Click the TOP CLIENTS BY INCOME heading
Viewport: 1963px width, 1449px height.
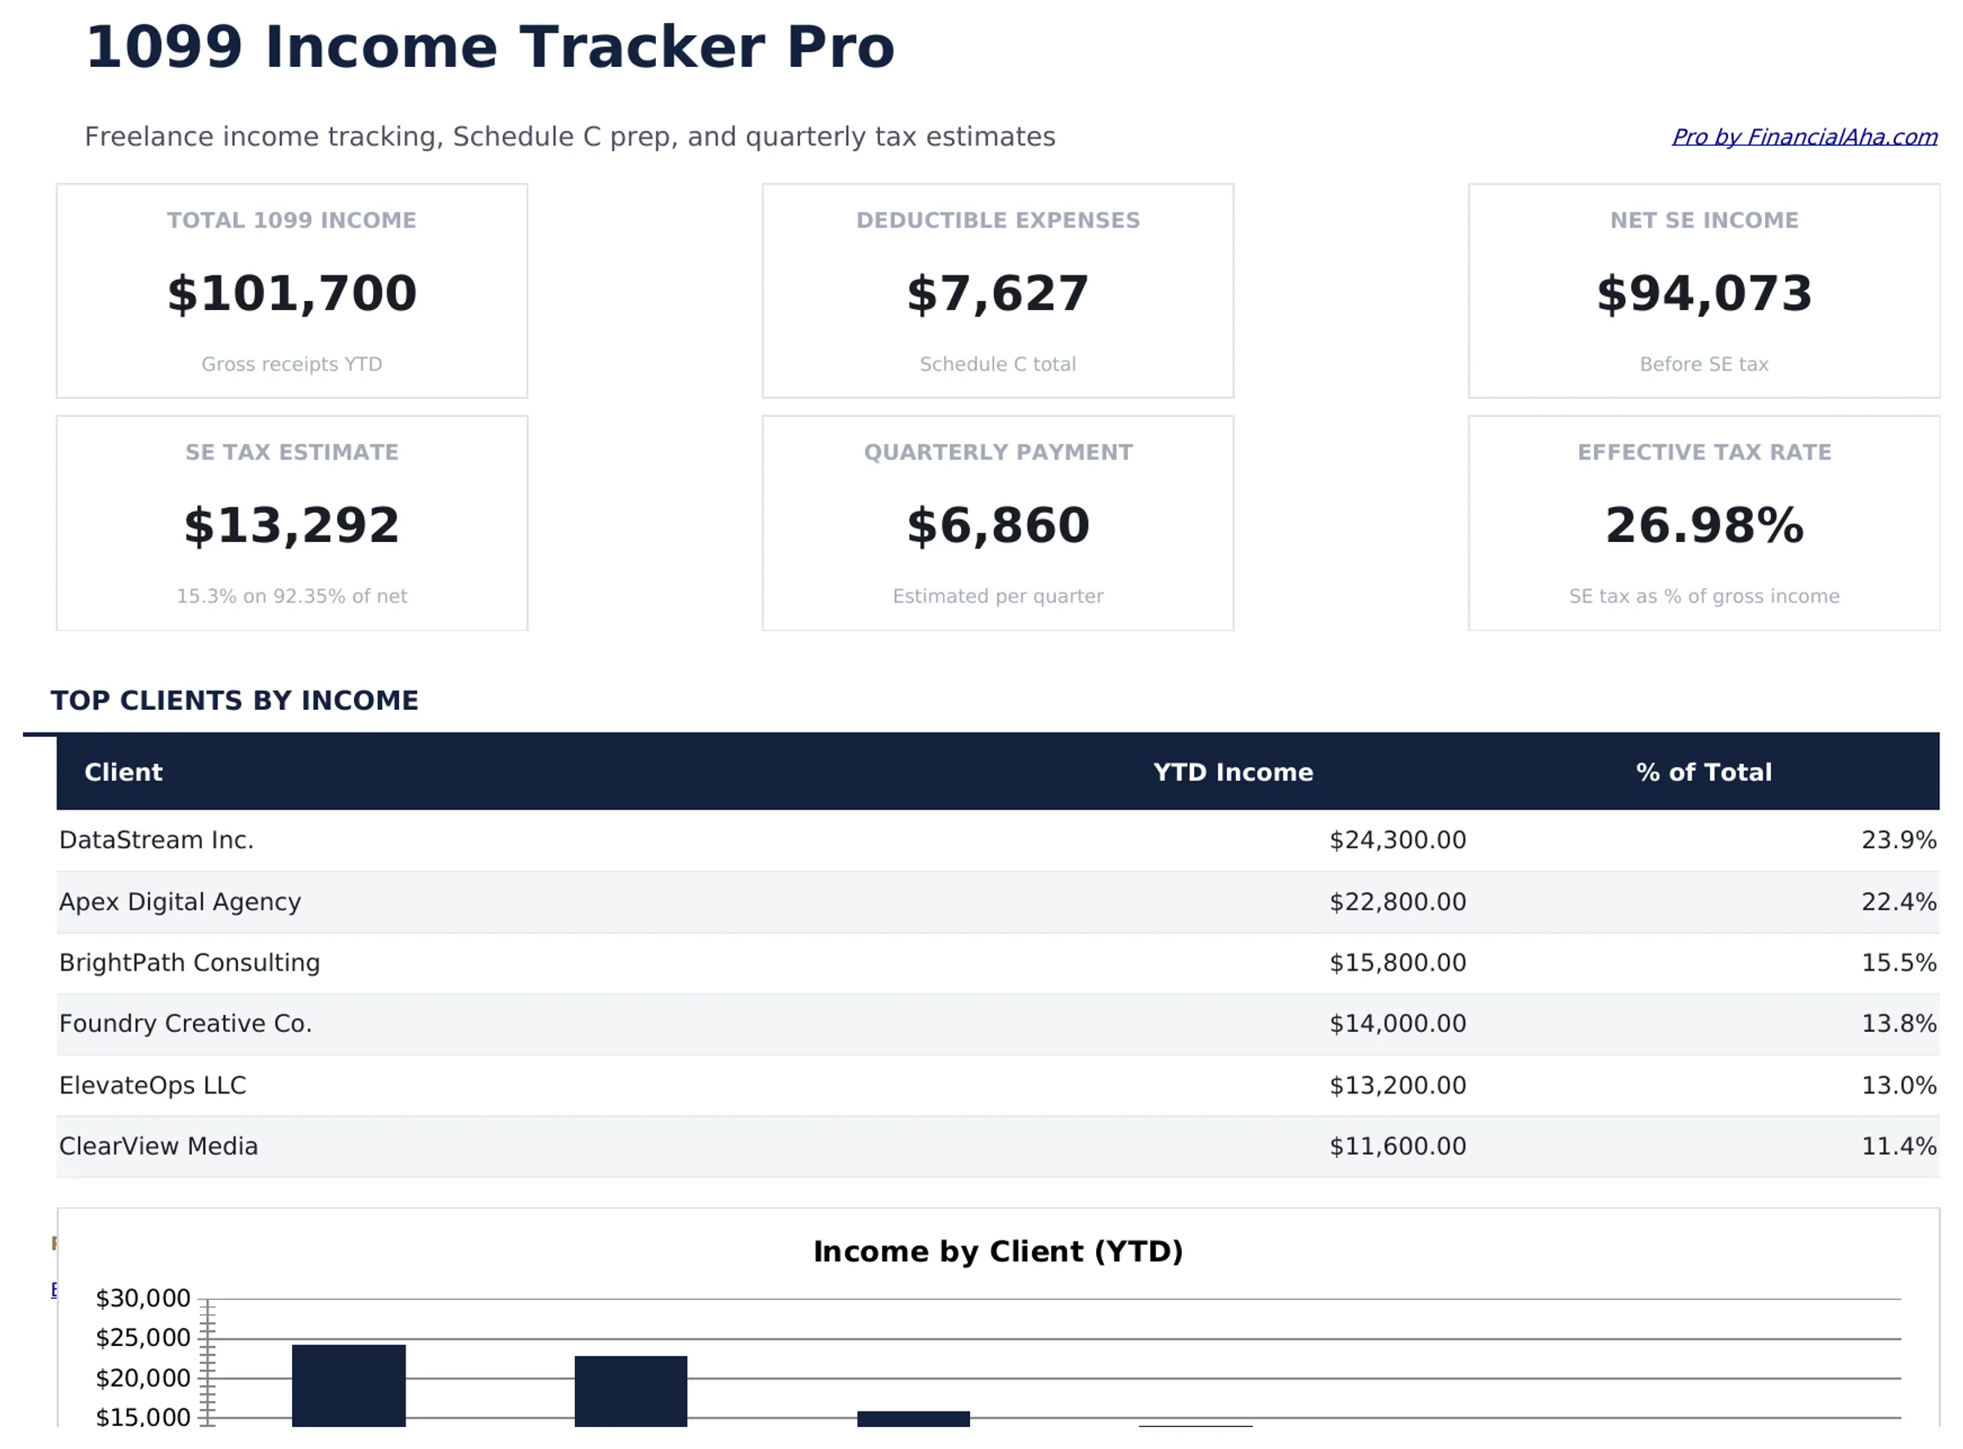pos(236,700)
